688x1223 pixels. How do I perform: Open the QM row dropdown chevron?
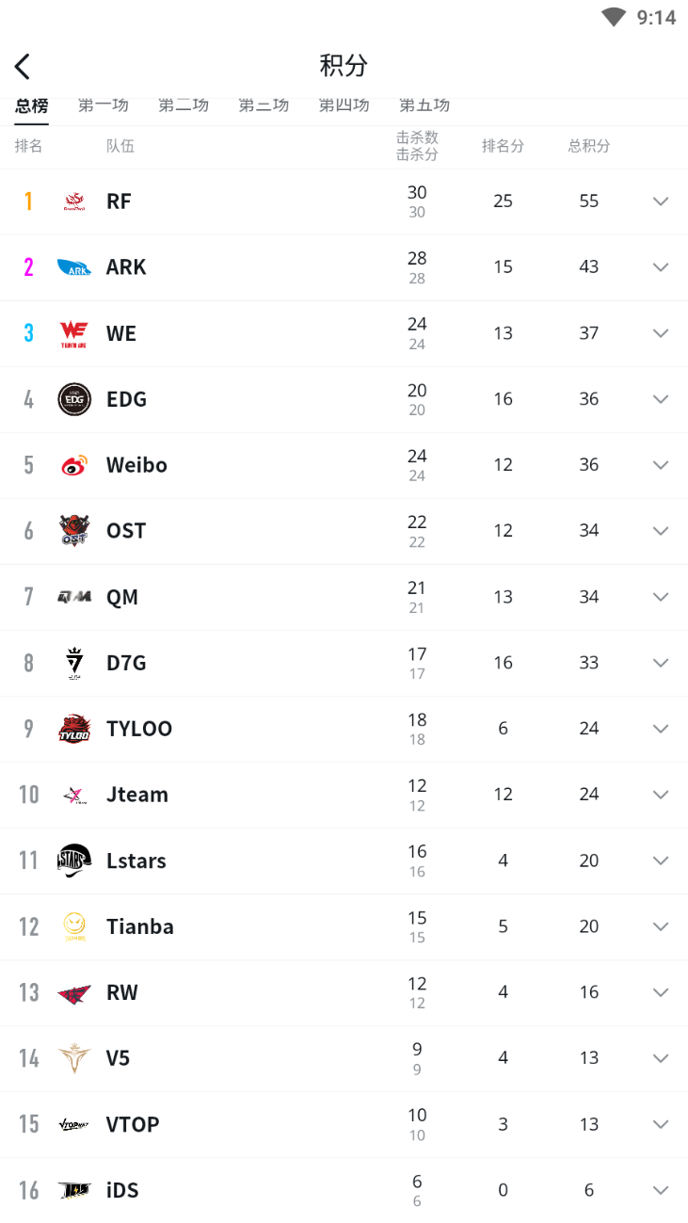[661, 597]
